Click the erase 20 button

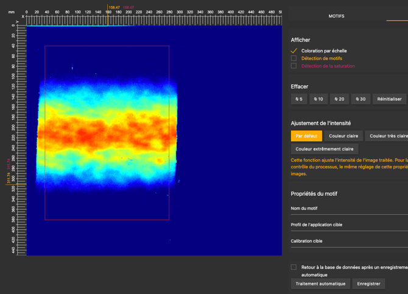click(339, 99)
